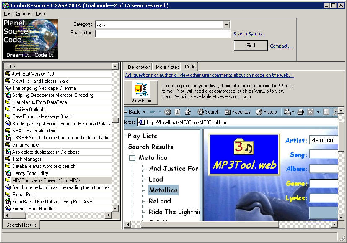Image resolution: width=347 pixels, height=243 pixels.
Task: Click the Artist field containing Metallica
Action: coord(324,140)
